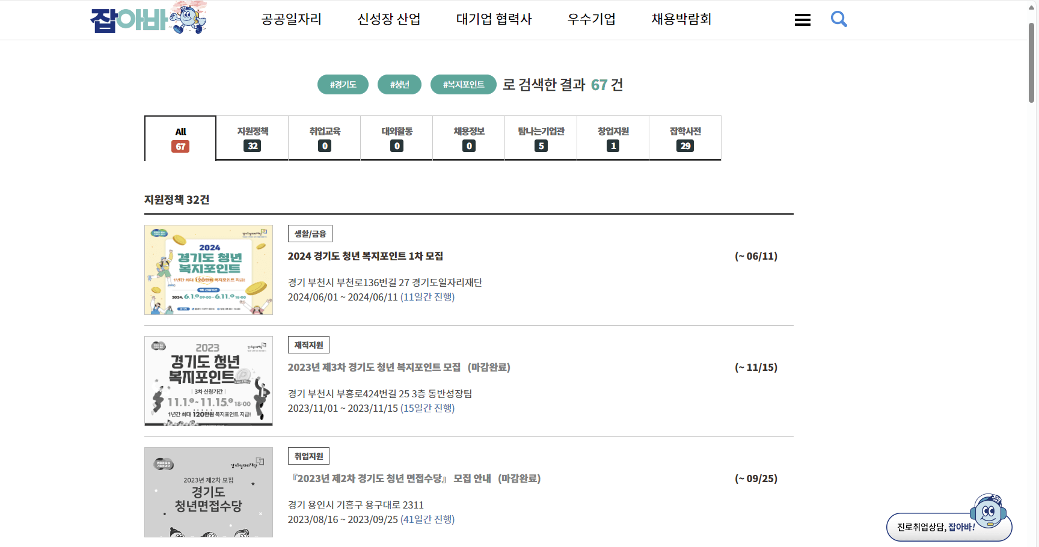Open the search magnifier icon
Screen dimensions: 1039x547
(x=839, y=19)
